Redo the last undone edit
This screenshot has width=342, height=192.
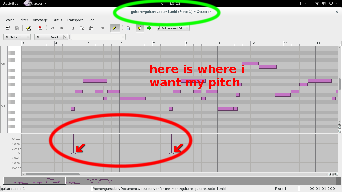point(61,28)
